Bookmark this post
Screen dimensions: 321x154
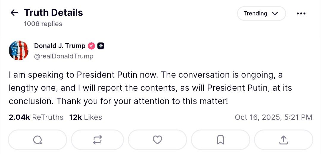click(220, 140)
